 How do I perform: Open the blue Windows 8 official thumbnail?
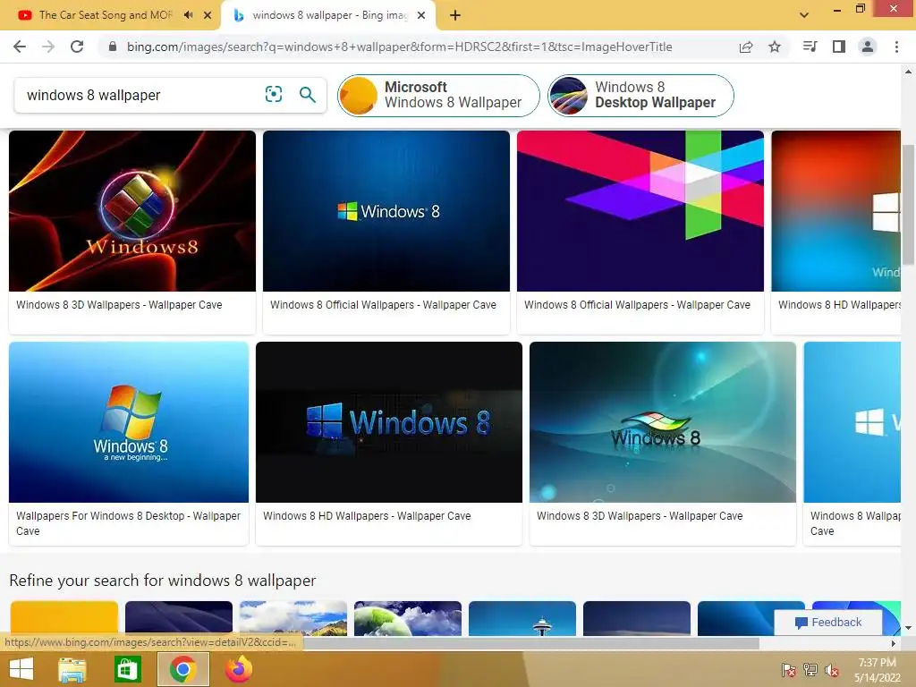point(386,211)
